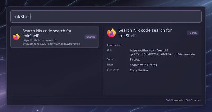The width and height of the screenshot is (212, 112).
Task: Click the large Firefox icon in preview pane
Action: coord(111,33)
